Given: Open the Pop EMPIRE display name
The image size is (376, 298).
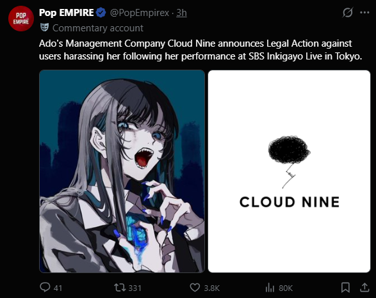Looking at the screenshot, I should click(66, 13).
